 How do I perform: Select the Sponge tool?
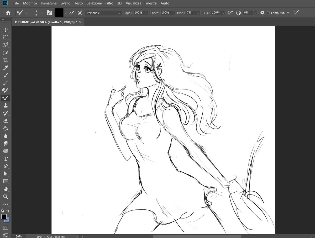coord(6,151)
